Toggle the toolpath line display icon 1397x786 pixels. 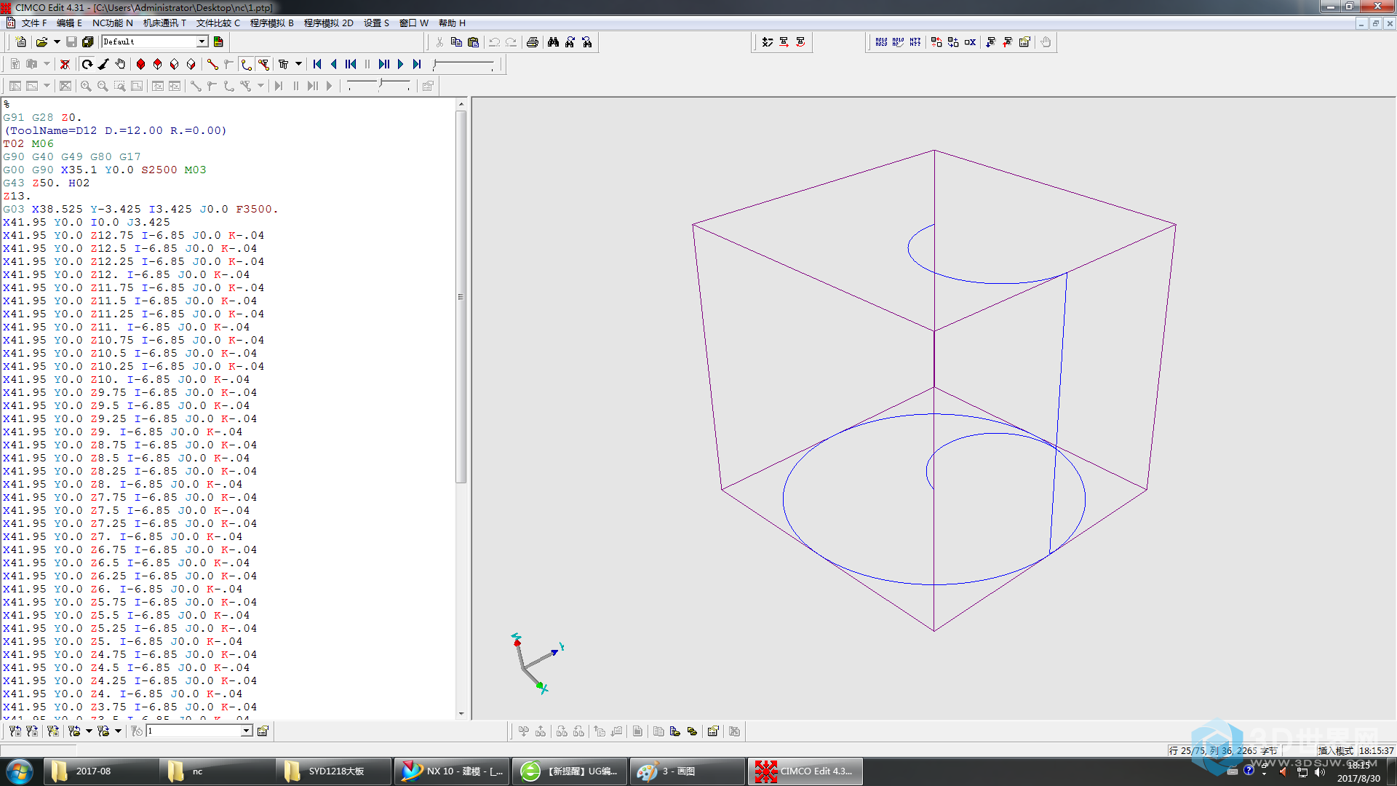[x=212, y=64]
